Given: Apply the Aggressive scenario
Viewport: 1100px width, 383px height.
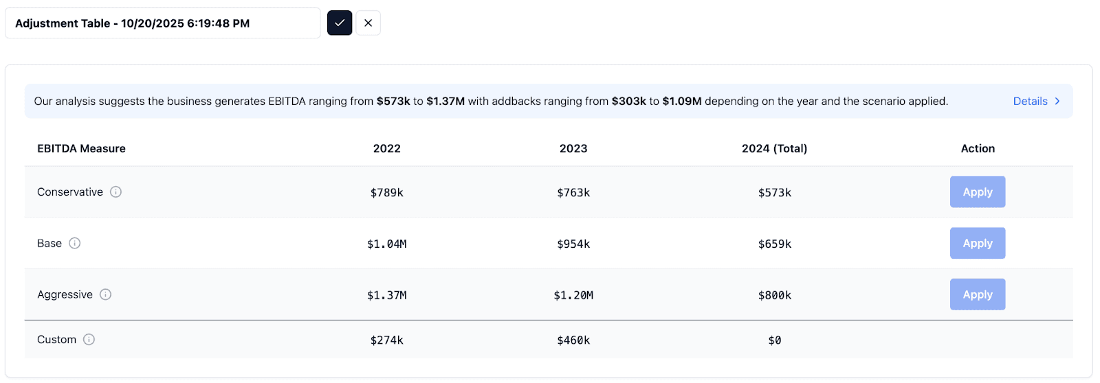Looking at the screenshot, I should (x=978, y=294).
